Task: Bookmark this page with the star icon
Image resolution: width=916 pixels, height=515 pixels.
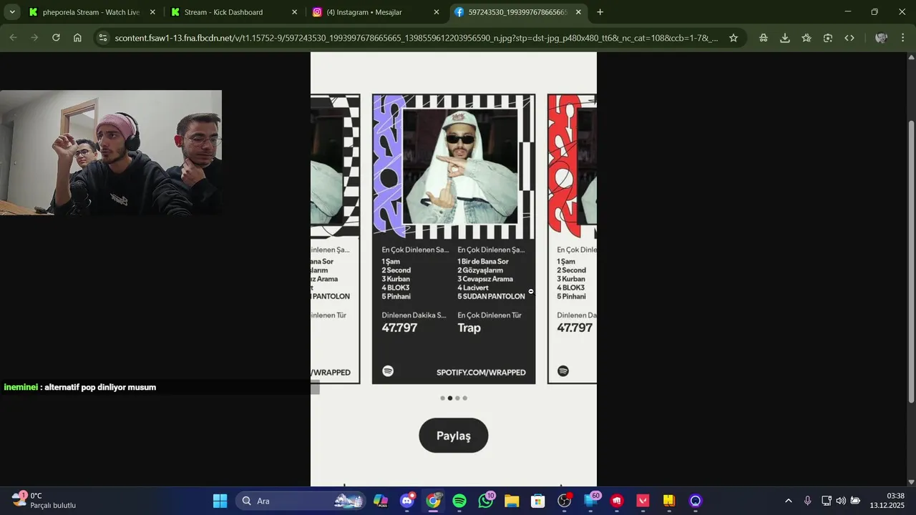Action: 734,38
